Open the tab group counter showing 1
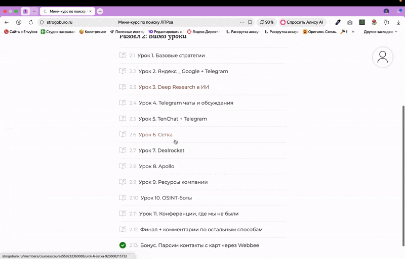Image resolution: width=405 pixels, height=259 pixels. 25,11
